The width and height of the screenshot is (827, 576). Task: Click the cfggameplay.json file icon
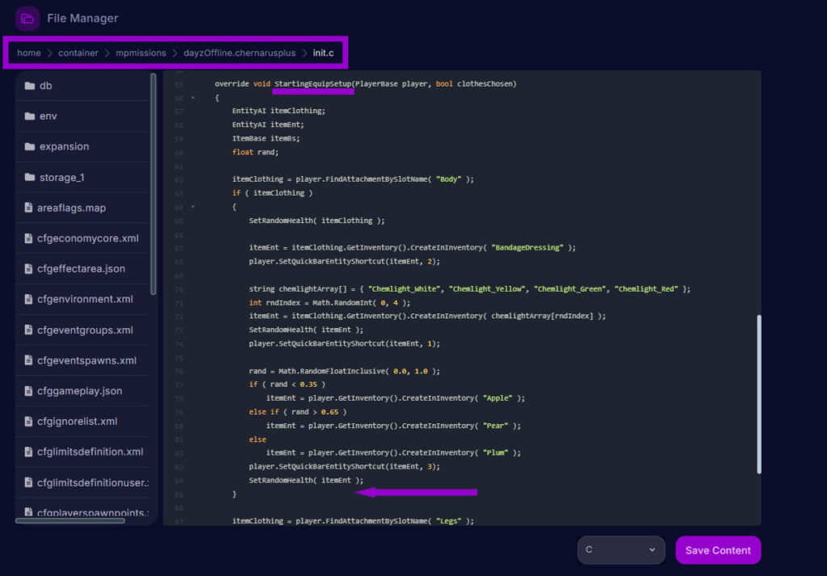pos(29,391)
